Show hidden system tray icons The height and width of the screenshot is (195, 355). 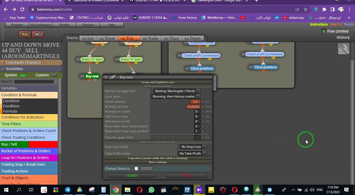293,190
